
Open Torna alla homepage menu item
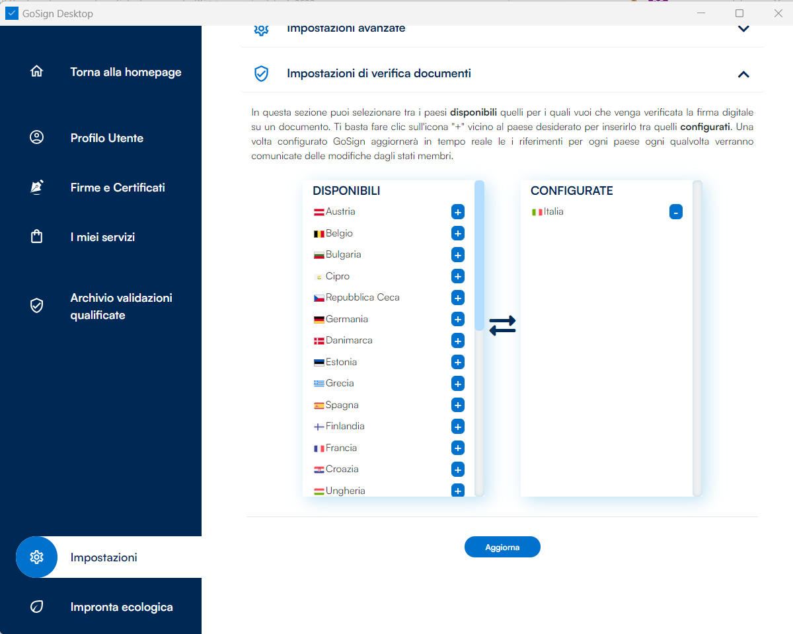(x=126, y=72)
